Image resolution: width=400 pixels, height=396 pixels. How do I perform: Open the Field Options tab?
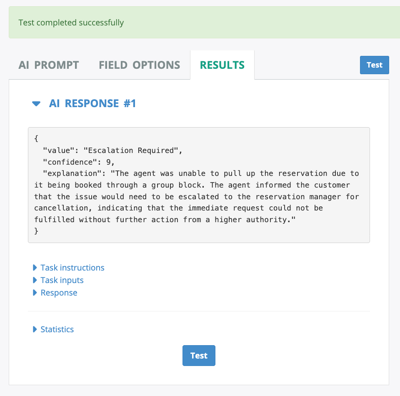[139, 65]
